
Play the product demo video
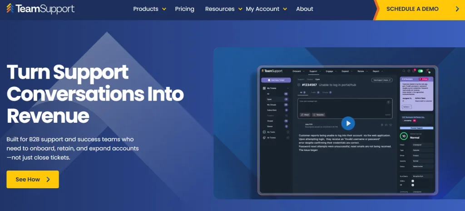348,123
